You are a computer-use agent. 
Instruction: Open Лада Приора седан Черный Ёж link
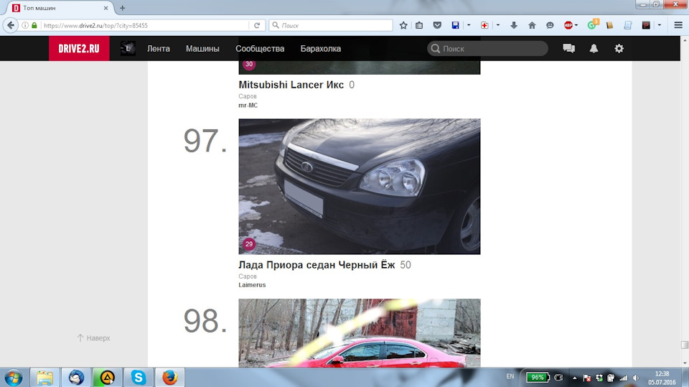317,265
